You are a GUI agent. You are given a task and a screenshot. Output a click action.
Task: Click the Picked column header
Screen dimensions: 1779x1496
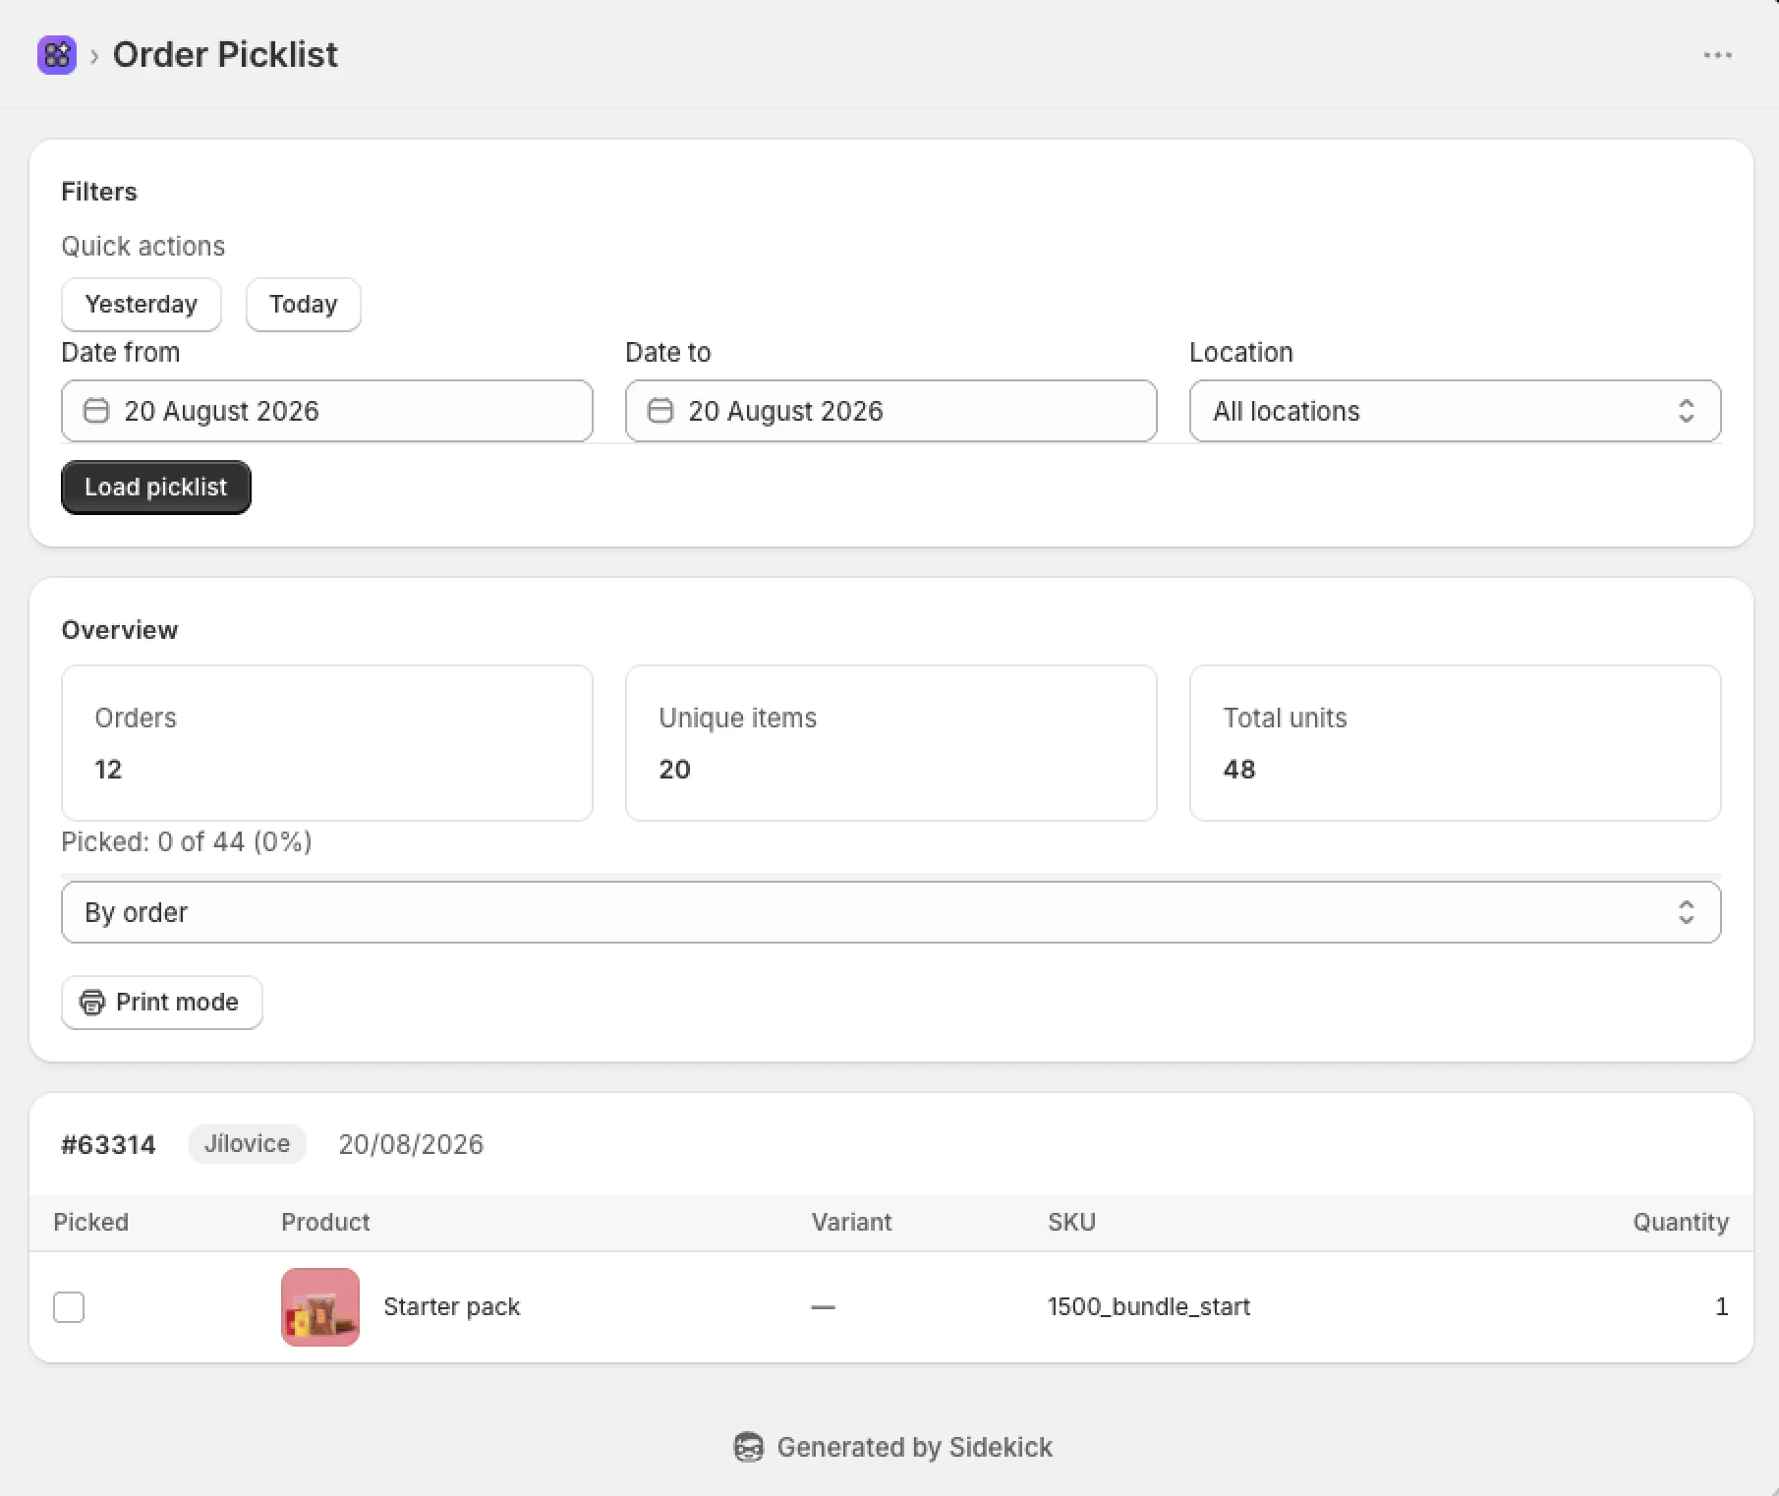tap(91, 1223)
